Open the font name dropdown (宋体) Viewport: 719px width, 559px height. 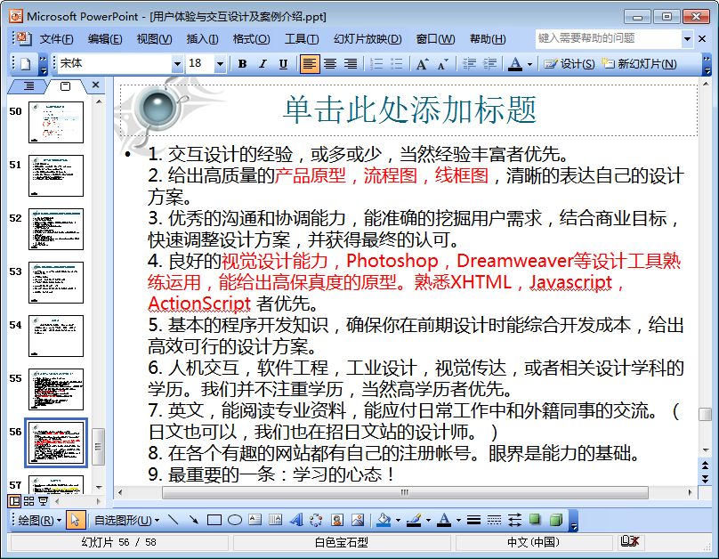coord(177,64)
